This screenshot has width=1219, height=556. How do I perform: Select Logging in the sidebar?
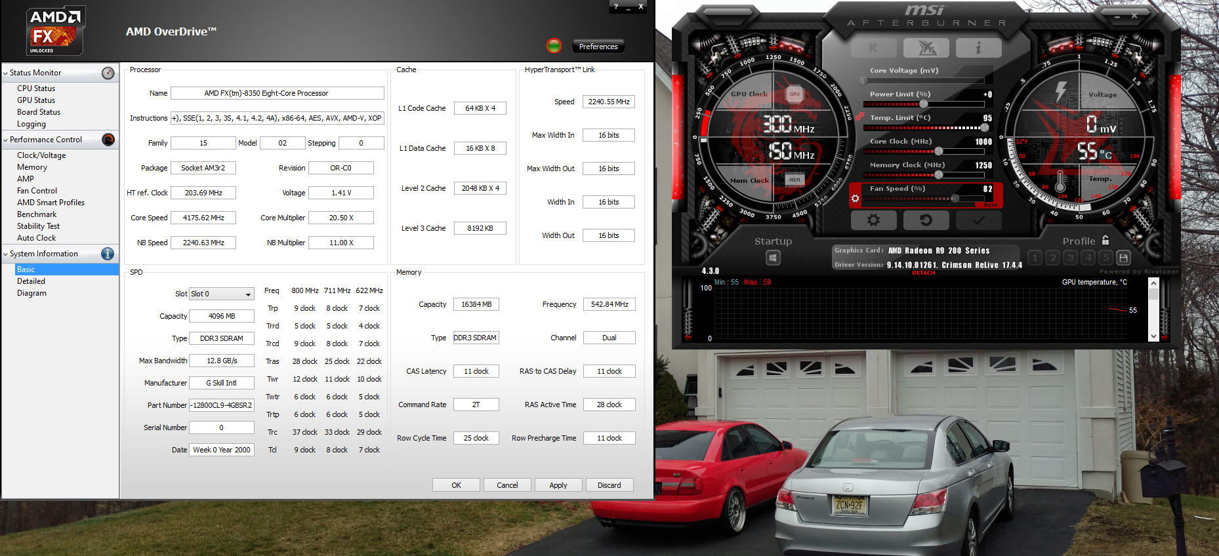click(31, 124)
